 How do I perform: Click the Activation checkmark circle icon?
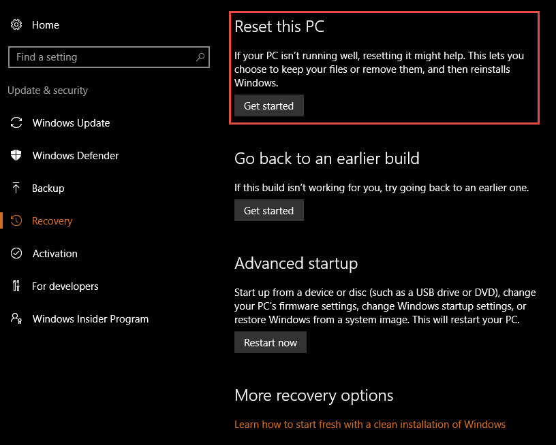pyautogui.click(x=16, y=253)
